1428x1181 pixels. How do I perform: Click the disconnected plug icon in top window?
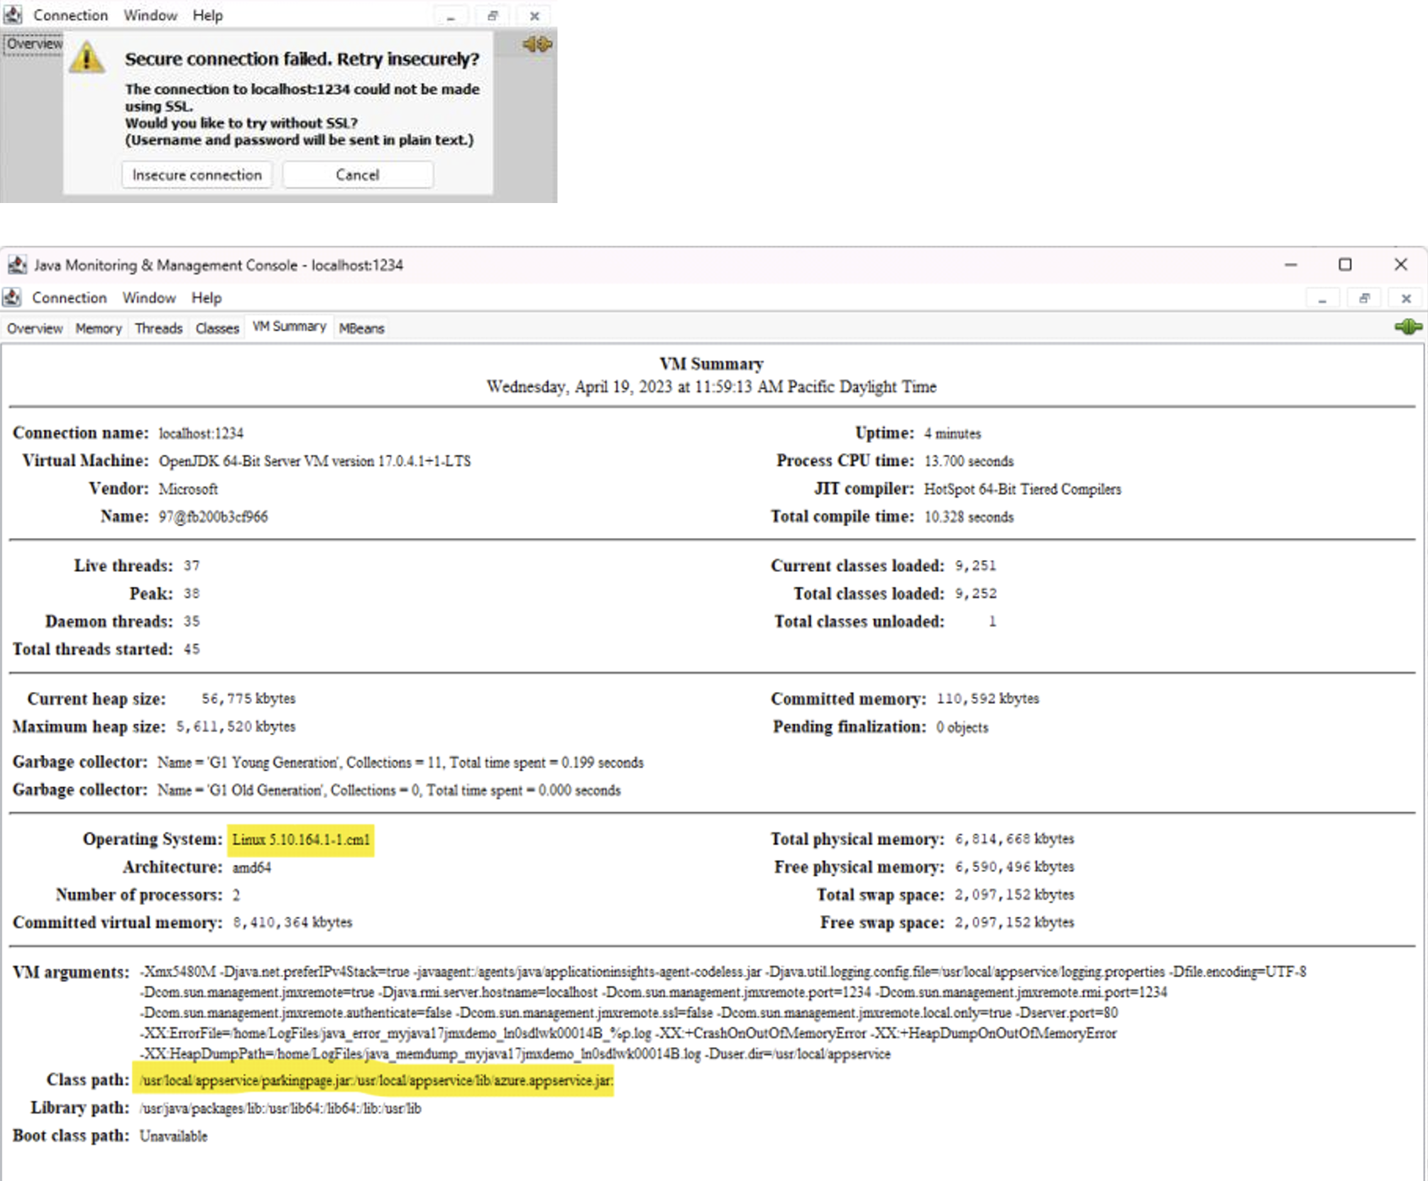[x=537, y=44]
